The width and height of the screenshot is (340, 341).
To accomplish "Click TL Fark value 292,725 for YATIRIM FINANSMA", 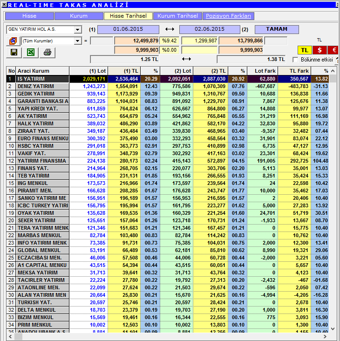I will coord(294,161).
